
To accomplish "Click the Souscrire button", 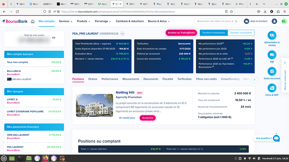I will click(x=147, y=118).
